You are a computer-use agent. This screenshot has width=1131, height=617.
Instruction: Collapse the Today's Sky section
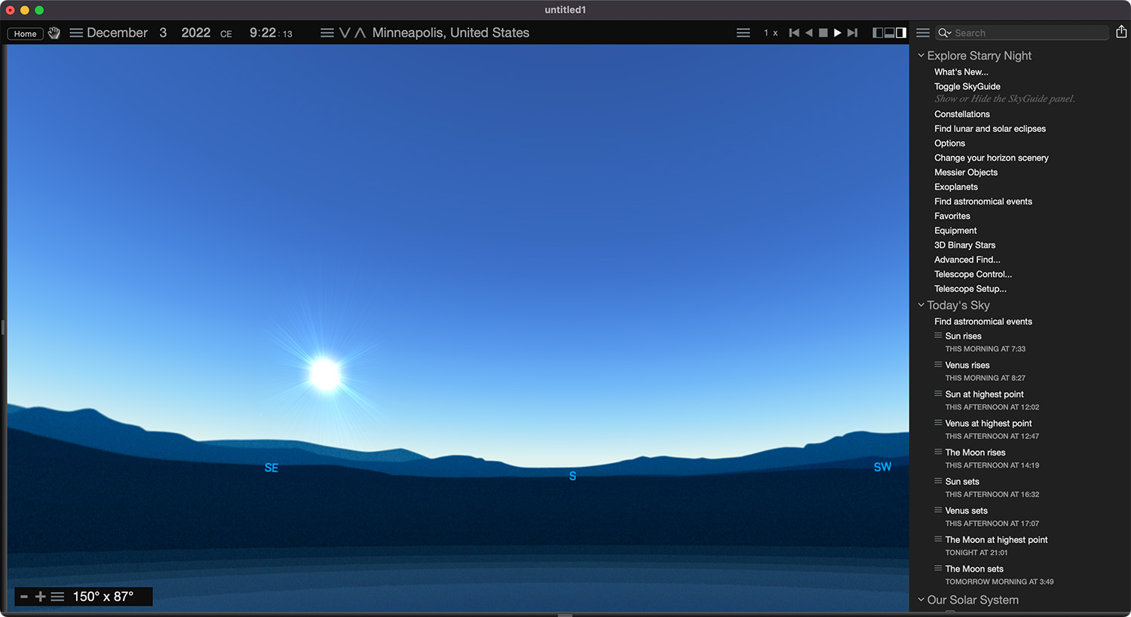[921, 305]
